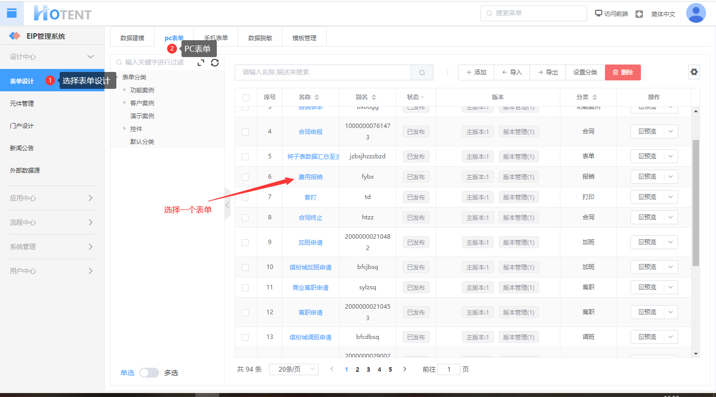Screen dimensions: 716x397
Task: Check the select-all checkbox in table header
Action: point(246,98)
